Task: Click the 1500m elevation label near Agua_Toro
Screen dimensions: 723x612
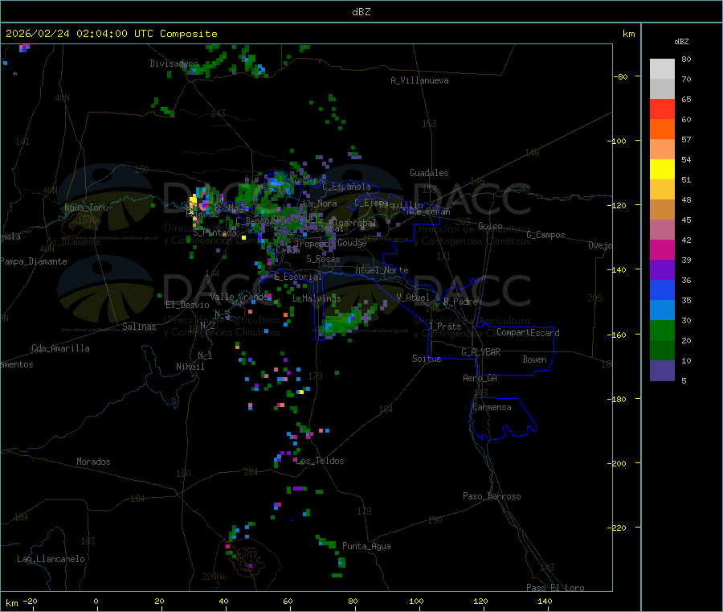Action: (89, 220)
